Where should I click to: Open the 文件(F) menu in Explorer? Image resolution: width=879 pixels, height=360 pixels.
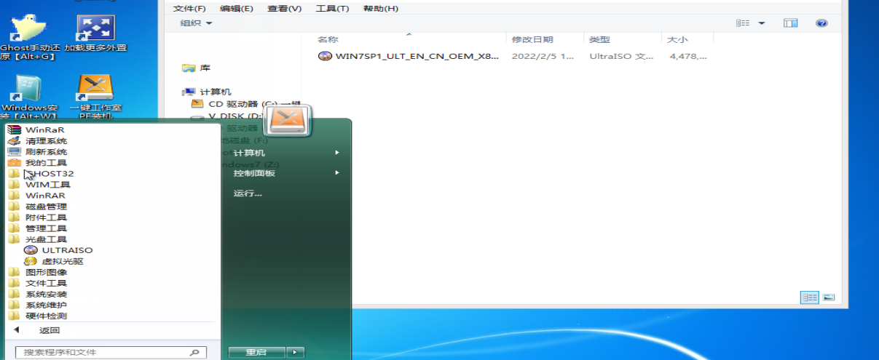(189, 9)
